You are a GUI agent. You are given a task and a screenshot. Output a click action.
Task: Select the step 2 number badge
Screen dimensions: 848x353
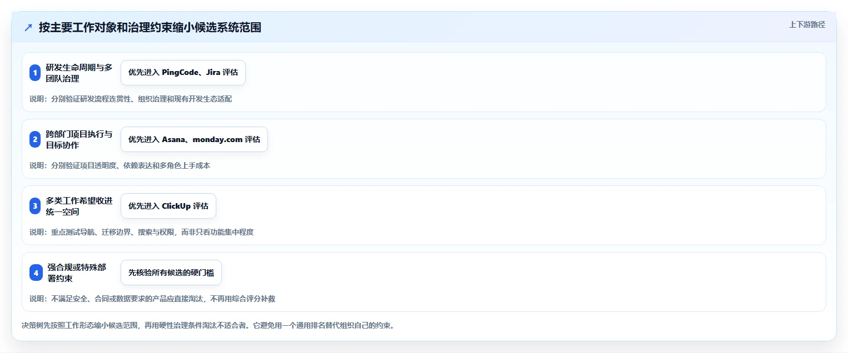(35, 139)
